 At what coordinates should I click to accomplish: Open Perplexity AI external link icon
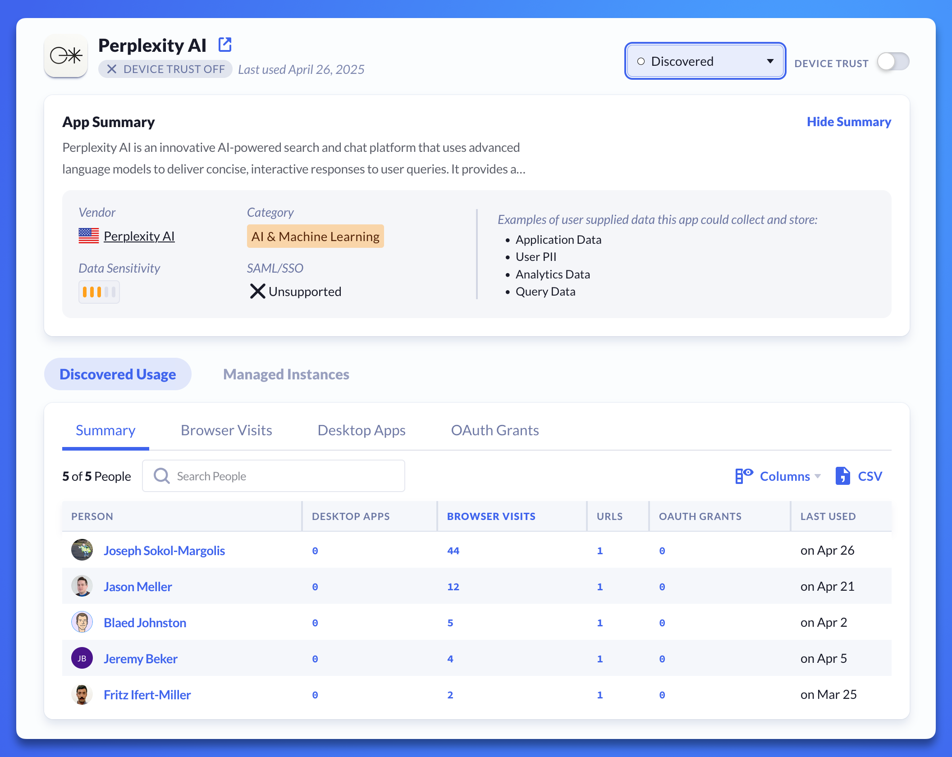pos(224,45)
